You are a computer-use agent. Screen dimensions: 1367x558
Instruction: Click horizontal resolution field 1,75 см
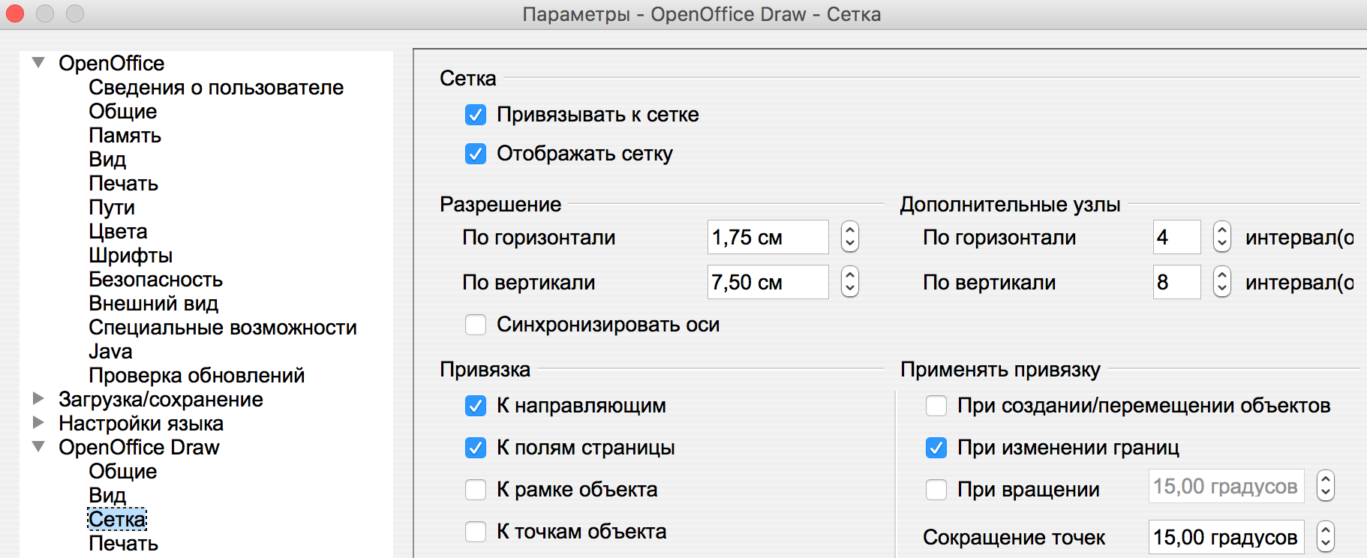[768, 237]
